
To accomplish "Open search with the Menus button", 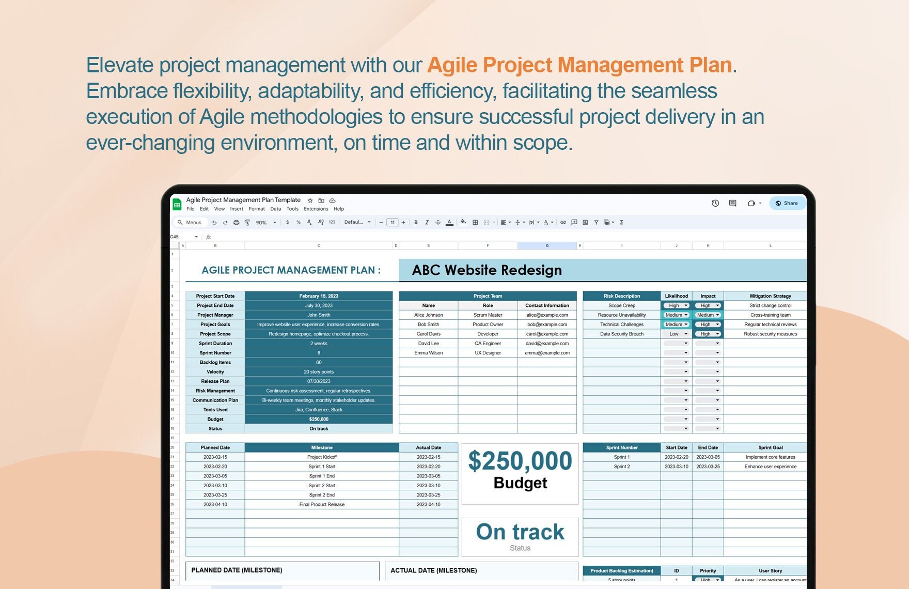I will click(x=190, y=222).
